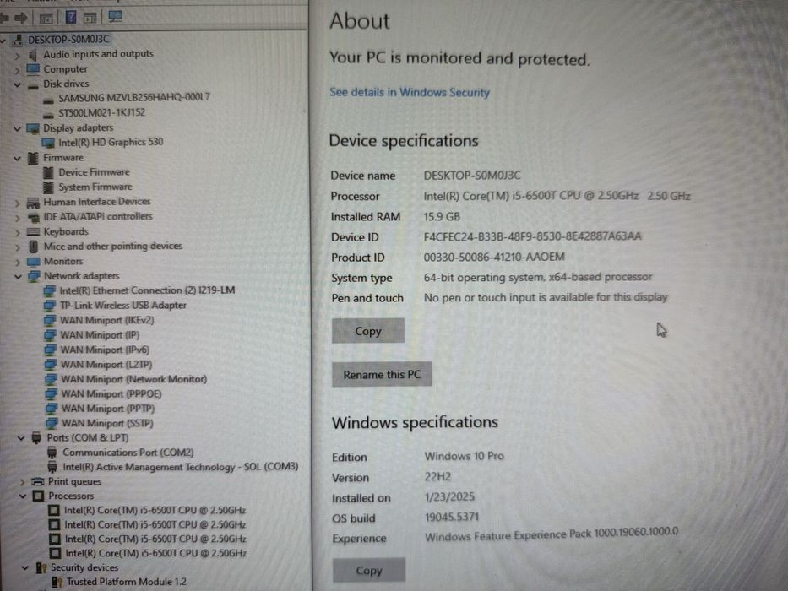Click Copy under Windows specifications

pyautogui.click(x=369, y=571)
